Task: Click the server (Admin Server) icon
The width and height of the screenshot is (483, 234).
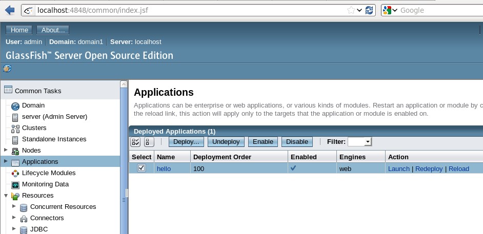Action: pyautogui.click(x=15, y=117)
